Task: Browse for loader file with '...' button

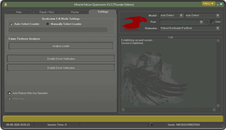Action: 110,30
